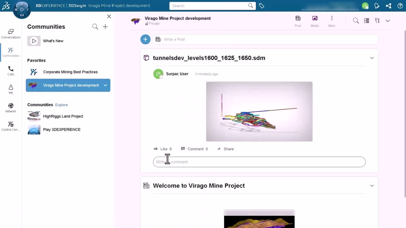The height and width of the screenshot is (228, 406).
Task: Click the blue plus create button
Action: pyautogui.click(x=145, y=39)
